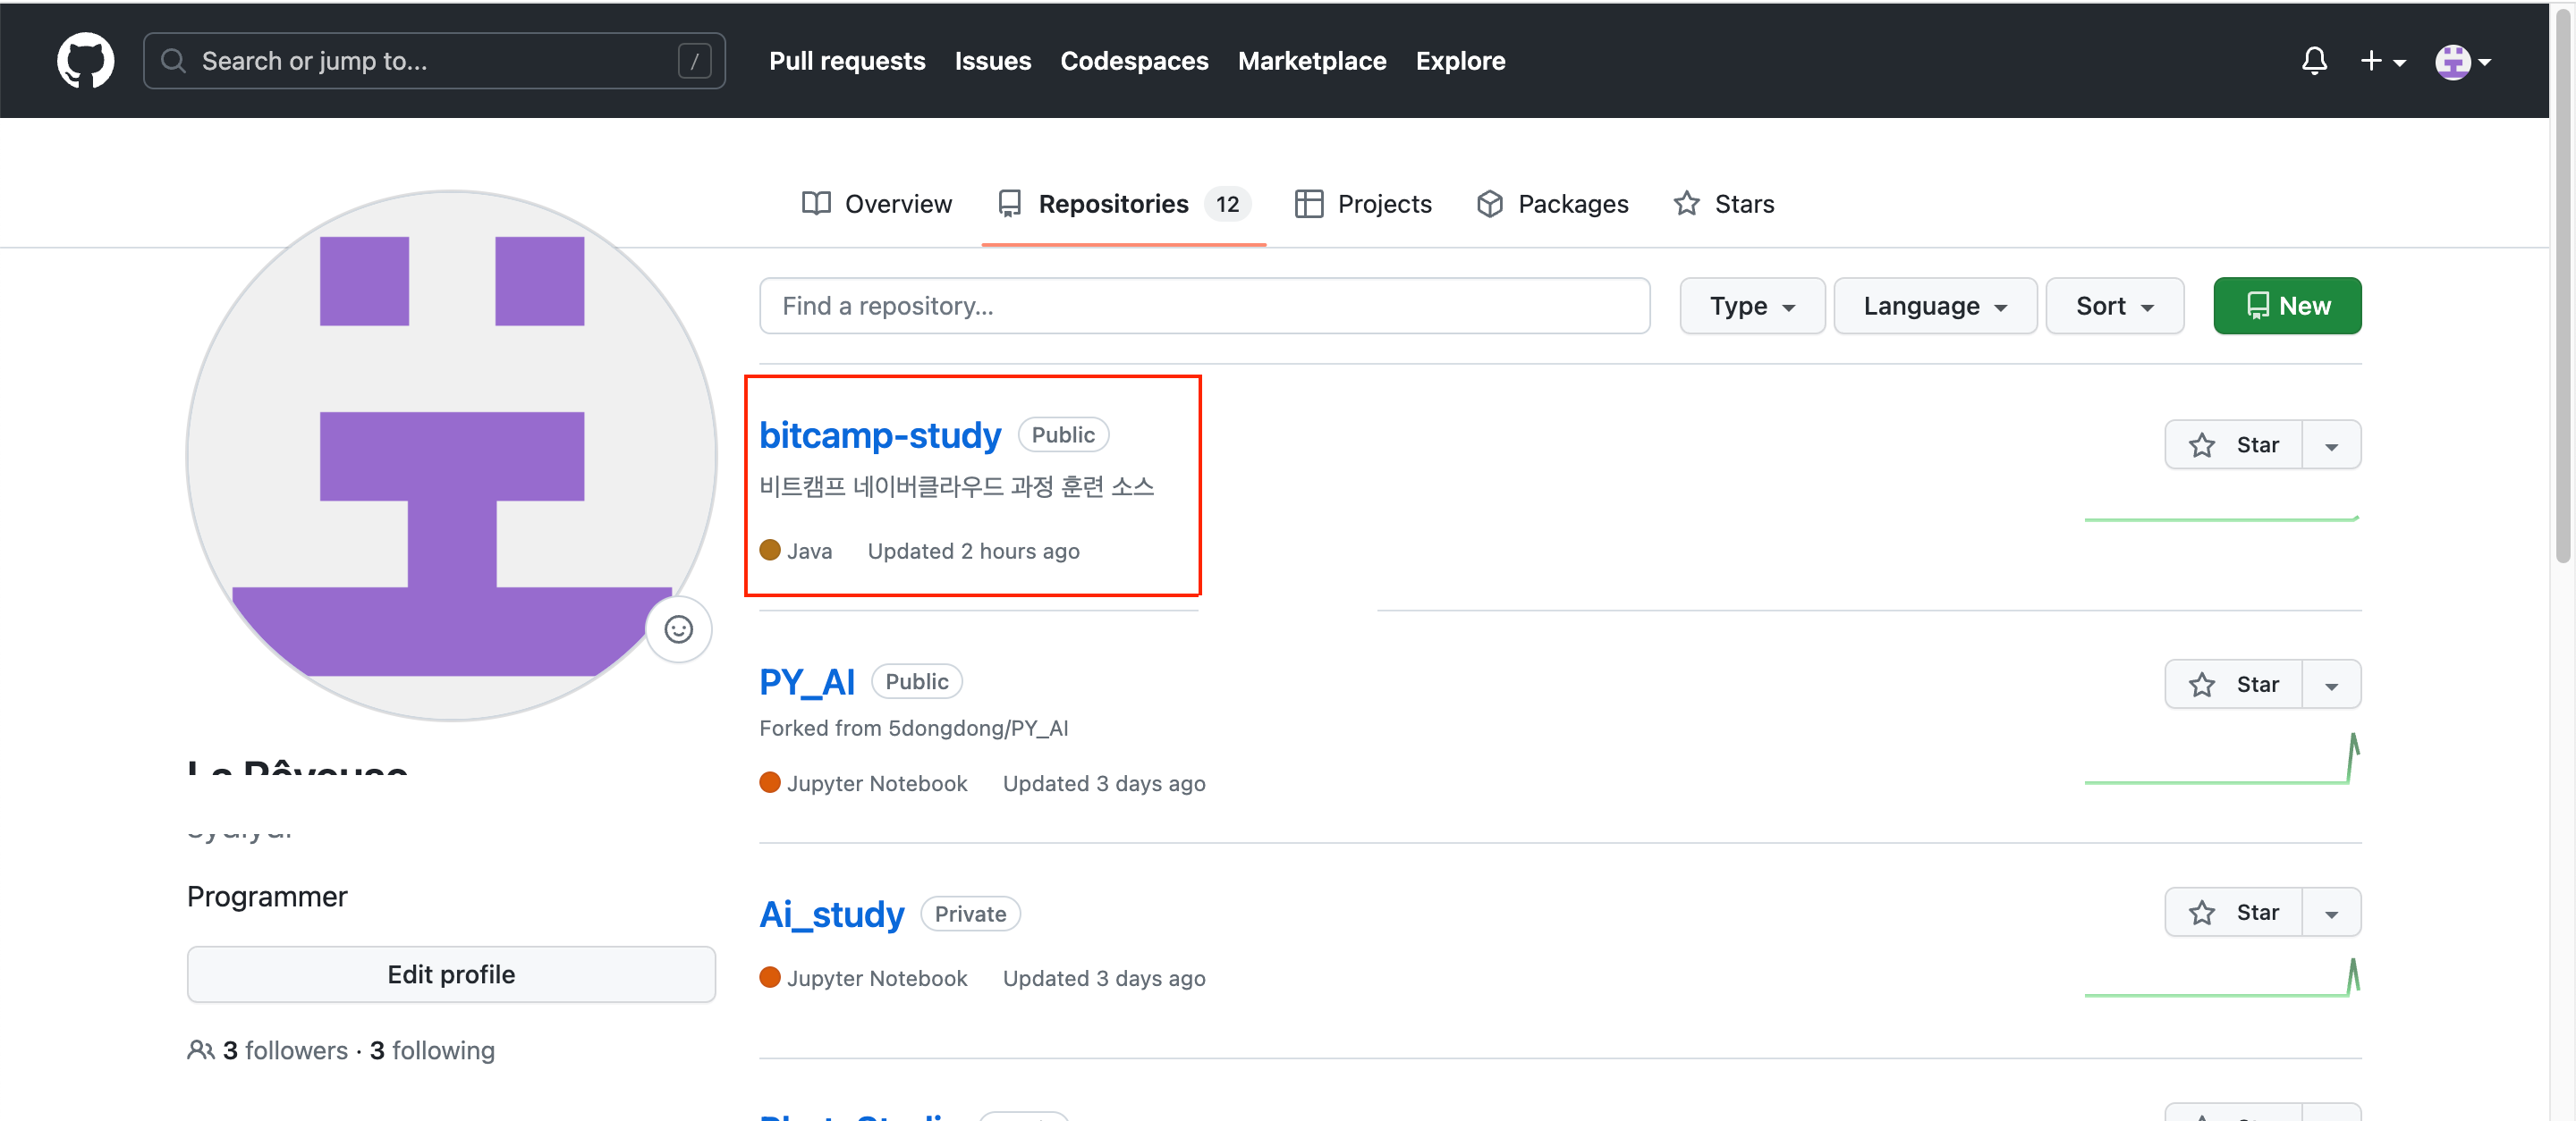Click the Edit profile button
Viewport: 2576px width, 1121px height.
(451, 974)
